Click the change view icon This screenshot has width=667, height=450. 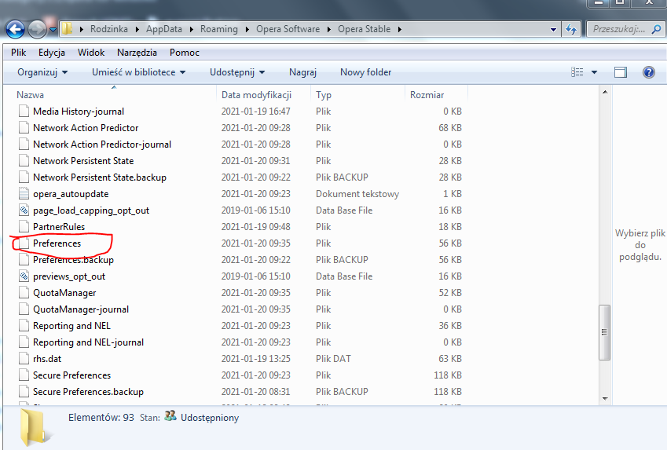(x=577, y=72)
